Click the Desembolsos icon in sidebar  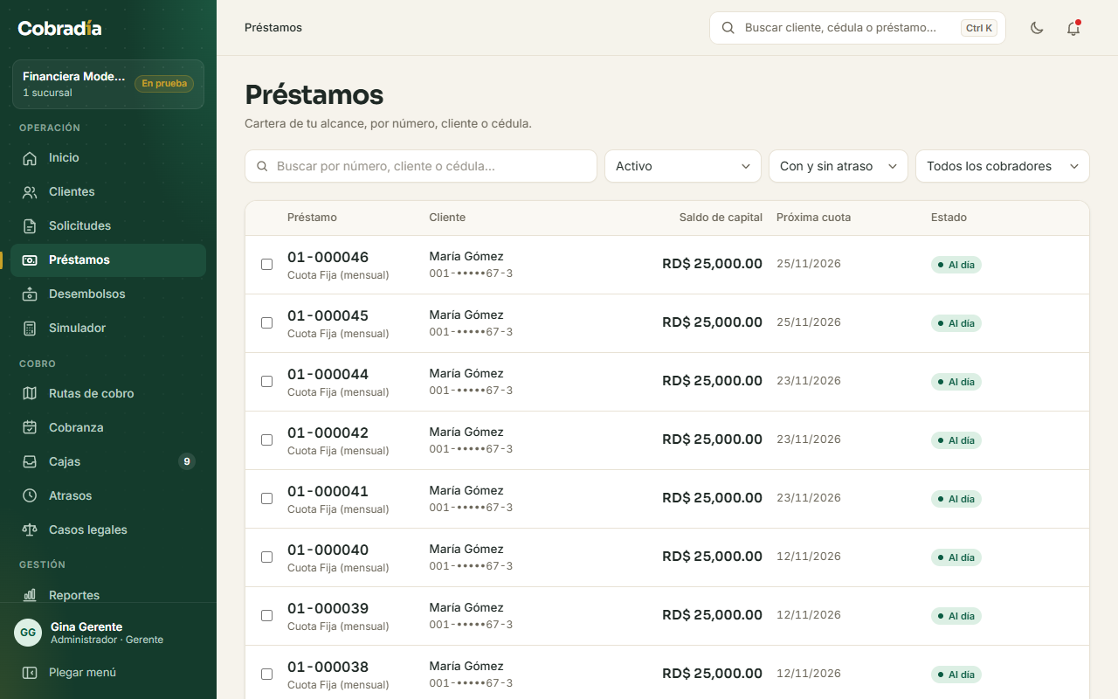(30, 294)
